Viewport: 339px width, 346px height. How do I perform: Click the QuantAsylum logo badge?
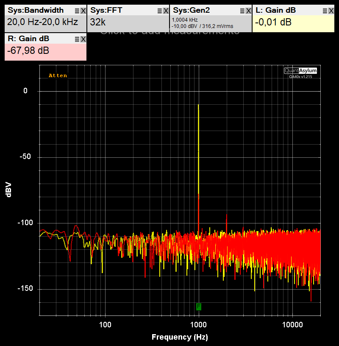[300, 71]
